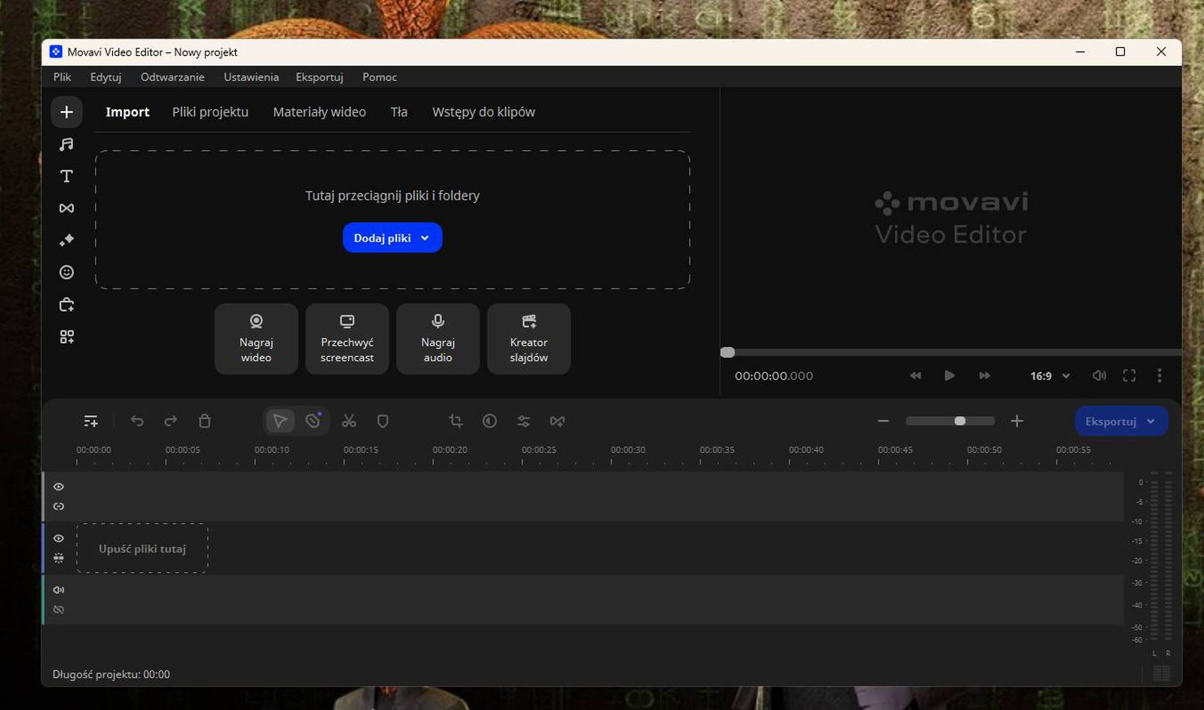Mute the audio track speaker icon
Screen dimensions: 1204x710
pos(58,590)
